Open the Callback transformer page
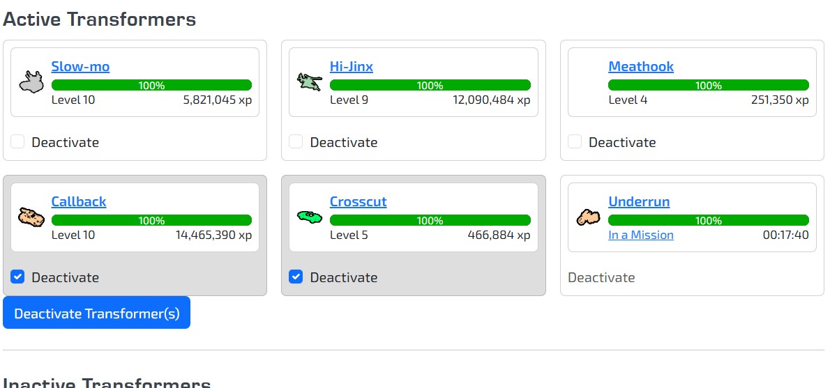The width and height of the screenshot is (830, 388). [79, 202]
